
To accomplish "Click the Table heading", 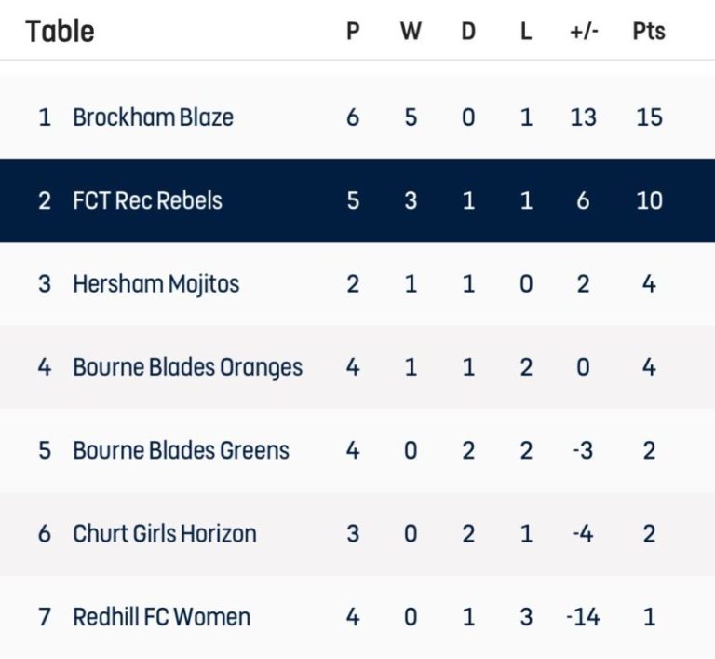I will 61,31.
